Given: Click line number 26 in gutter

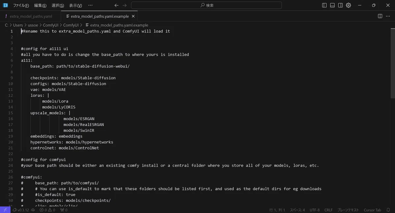Looking at the screenshot, I should tap(11, 177).
